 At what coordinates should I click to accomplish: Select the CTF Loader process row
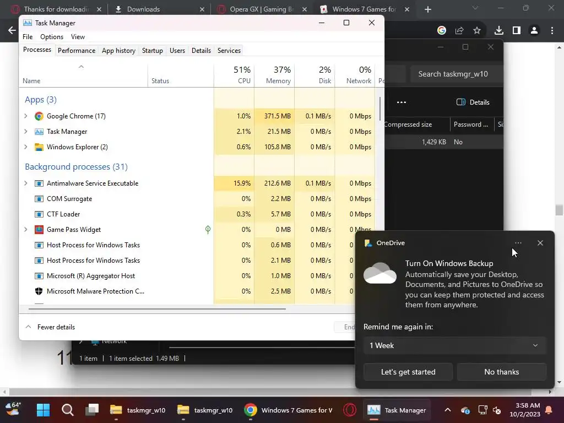point(197,214)
